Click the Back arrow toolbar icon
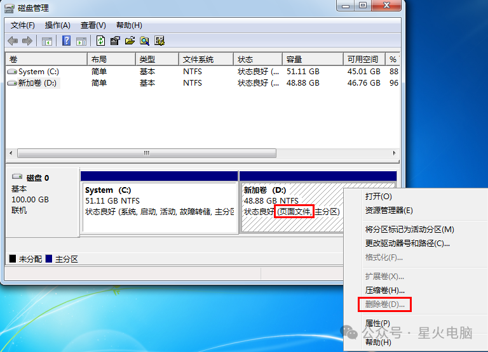The image size is (488, 352). pos(13,41)
